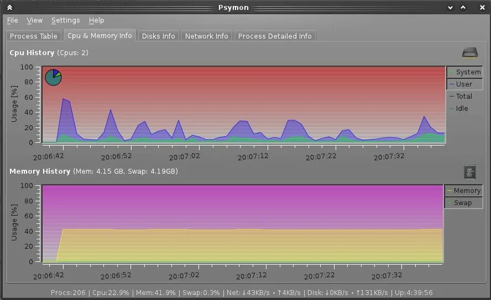Click the Disk read/write status entry
This screenshot has height=300, width=491.
coord(347,293)
